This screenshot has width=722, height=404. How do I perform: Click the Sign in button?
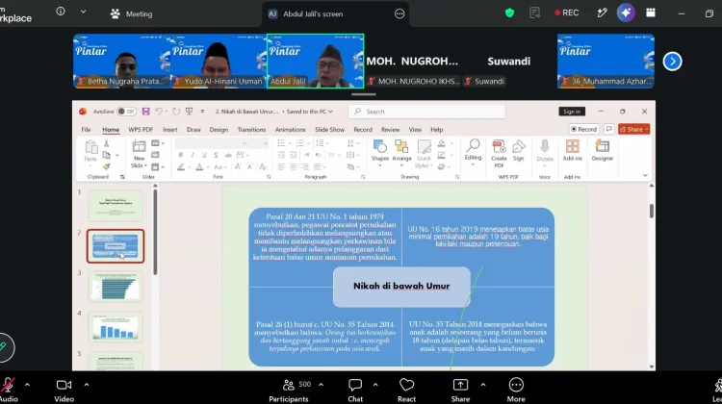pyautogui.click(x=572, y=112)
